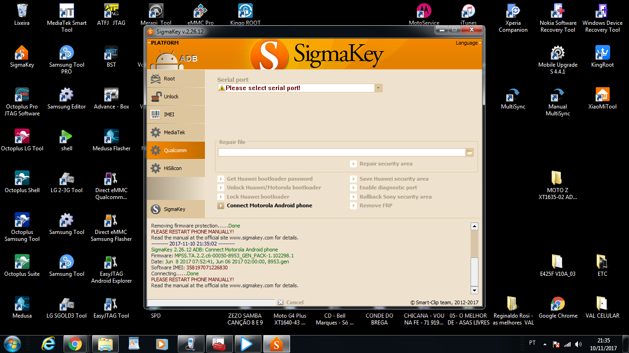Open the HiSilicon tab
Screen dimensions: 629x353
click(x=176, y=168)
